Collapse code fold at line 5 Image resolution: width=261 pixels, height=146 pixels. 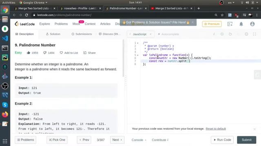[138, 55]
